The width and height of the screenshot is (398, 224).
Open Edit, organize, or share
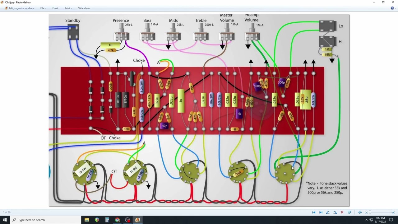(20, 8)
